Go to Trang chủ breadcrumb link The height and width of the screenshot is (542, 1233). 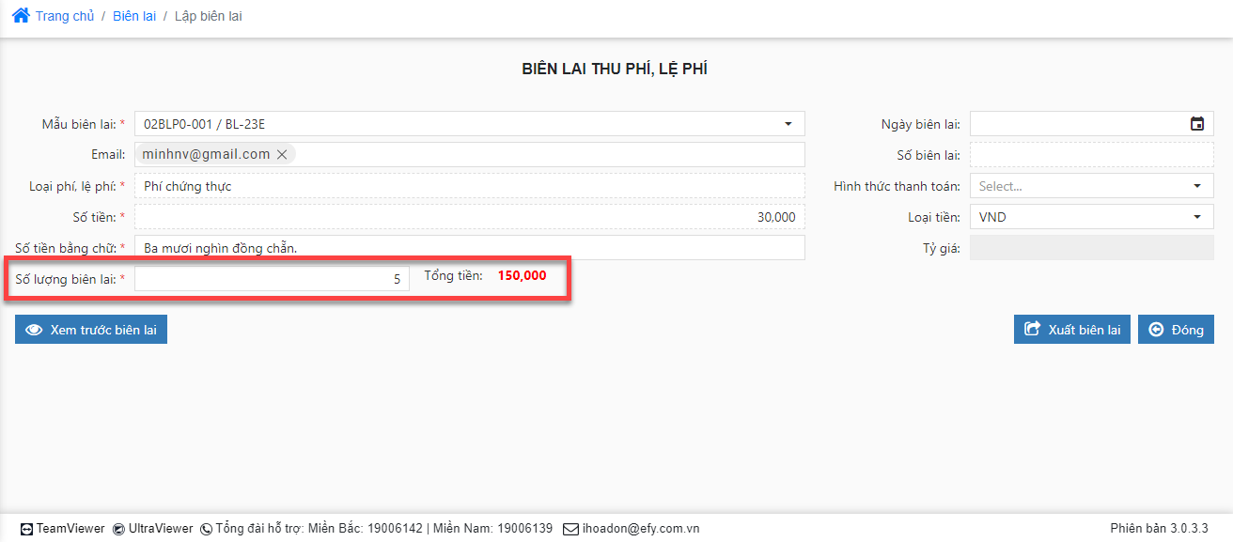(x=65, y=16)
